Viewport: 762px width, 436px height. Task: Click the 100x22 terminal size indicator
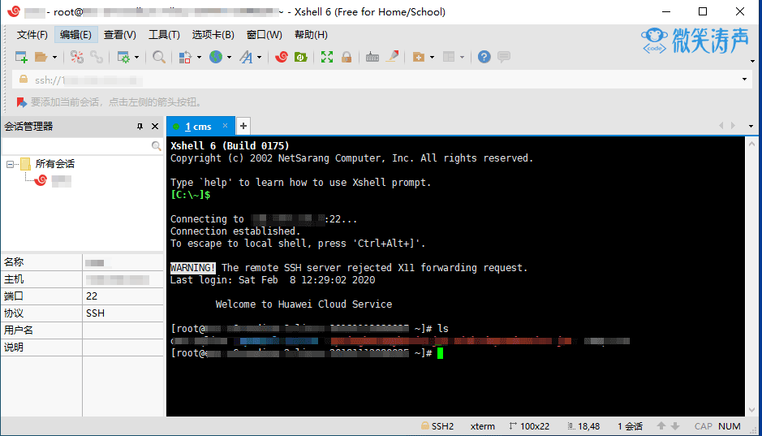[x=529, y=426]
